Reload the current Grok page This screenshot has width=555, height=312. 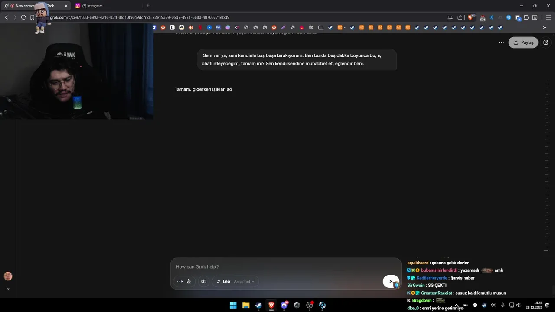coord(23,17)
